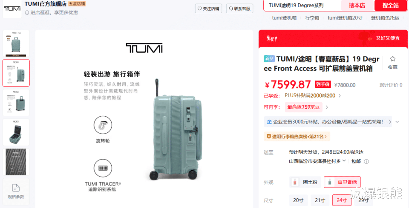
Task: Choose the 21寸 size option
Action: coord(320,200)
